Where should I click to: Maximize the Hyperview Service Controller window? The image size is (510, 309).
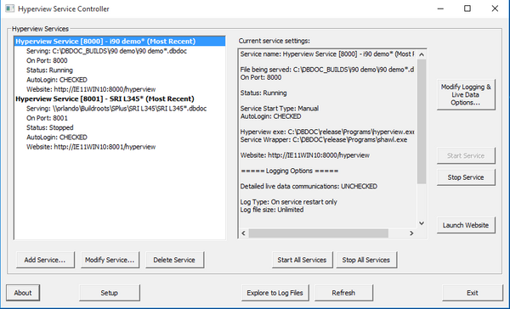[x=467, y=8]
